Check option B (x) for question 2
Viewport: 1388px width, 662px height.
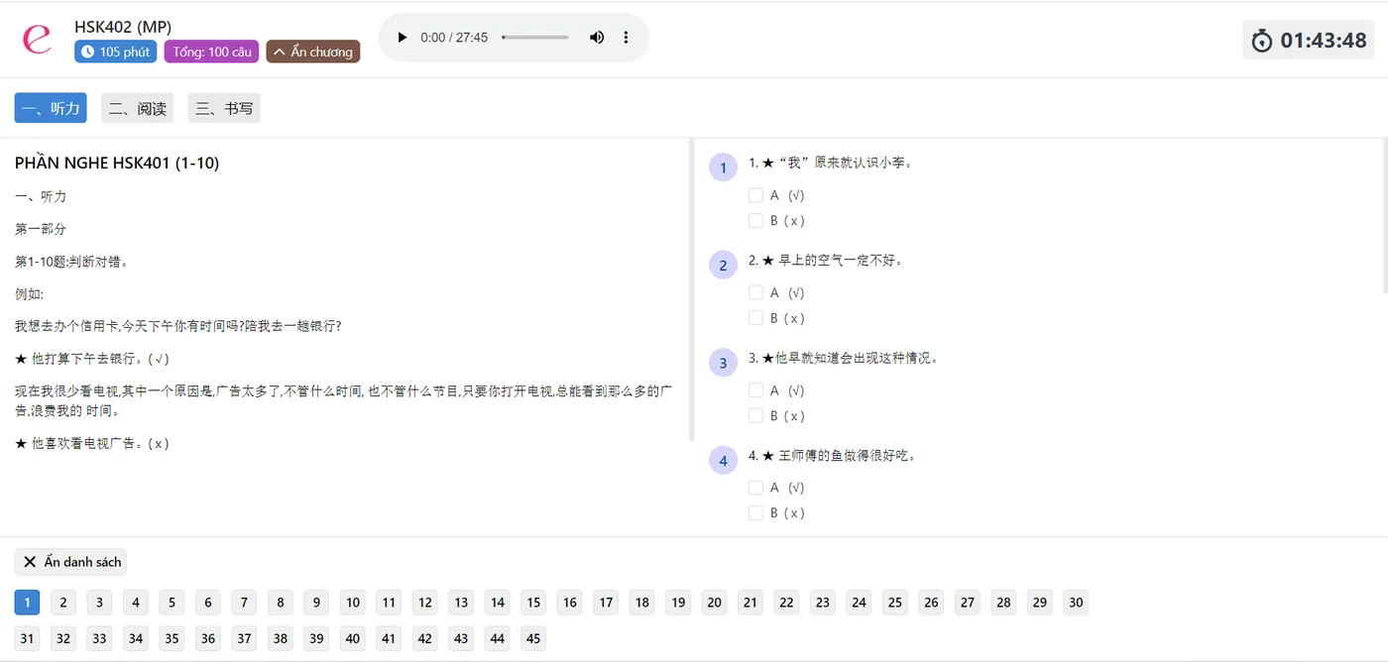755,318
